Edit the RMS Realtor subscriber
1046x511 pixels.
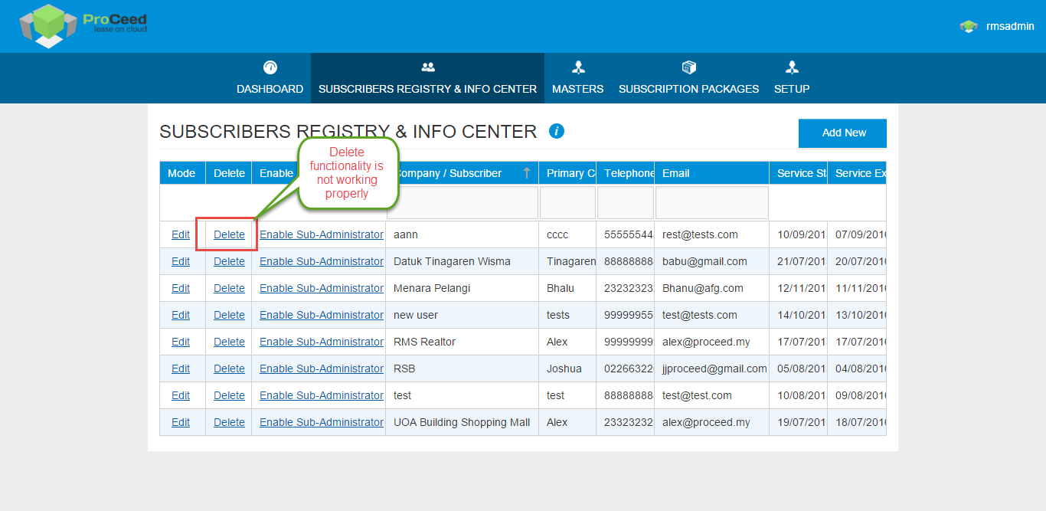tap(181, 342)
